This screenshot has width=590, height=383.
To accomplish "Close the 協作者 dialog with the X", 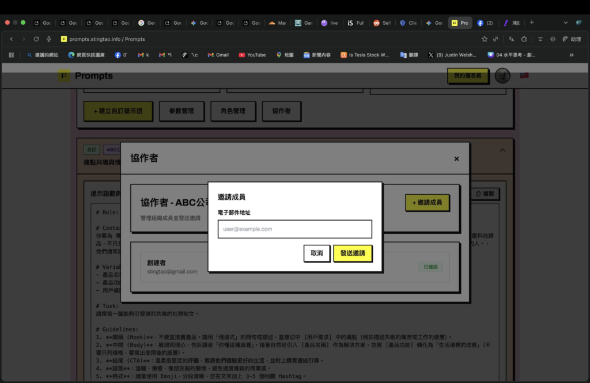I will (456, 159).
